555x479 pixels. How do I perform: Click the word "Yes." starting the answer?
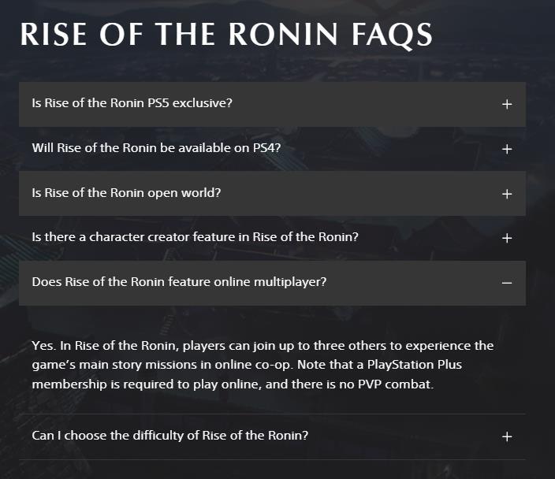[x=43, y=346]
